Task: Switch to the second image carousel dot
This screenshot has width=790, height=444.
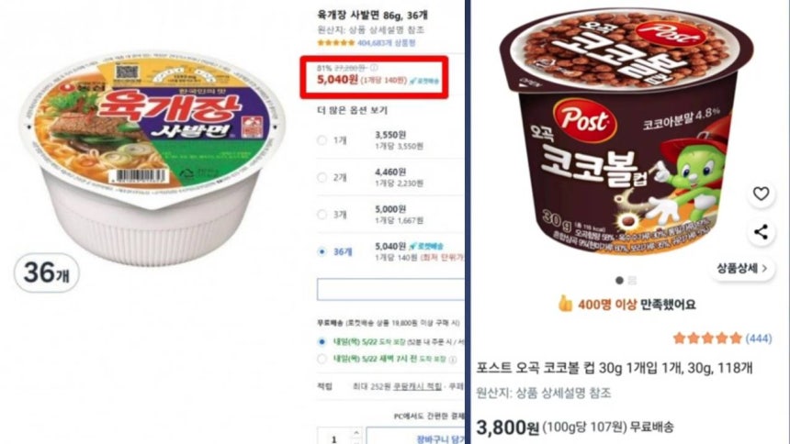Action: pos(632,280)
